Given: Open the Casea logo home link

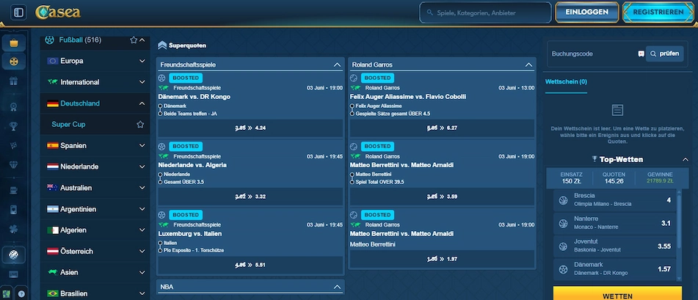Looking at the screenshot, I should pyautogui.click(x=58, y=12).
